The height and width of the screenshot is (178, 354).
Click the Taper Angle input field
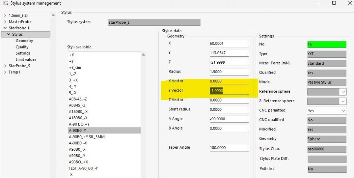click(229, 148)
